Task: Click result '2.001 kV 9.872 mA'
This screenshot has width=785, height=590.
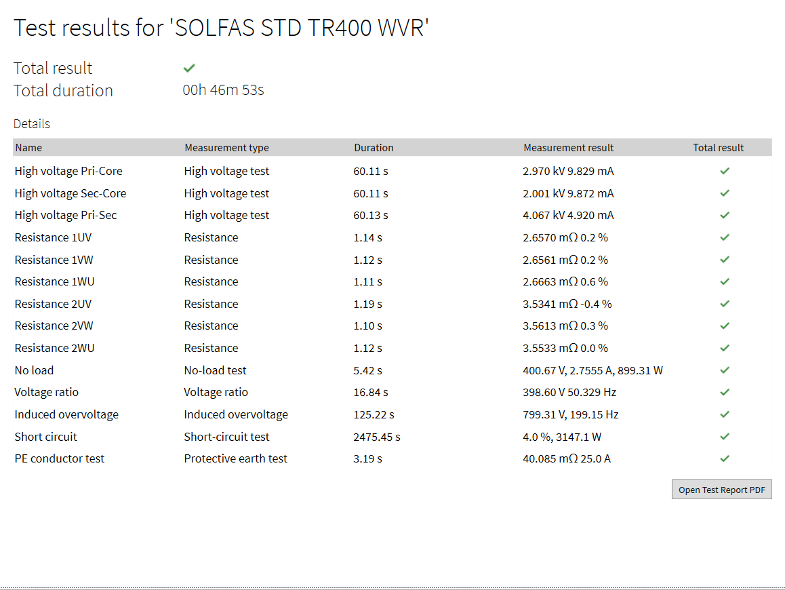Action: (x=568, y=193)
